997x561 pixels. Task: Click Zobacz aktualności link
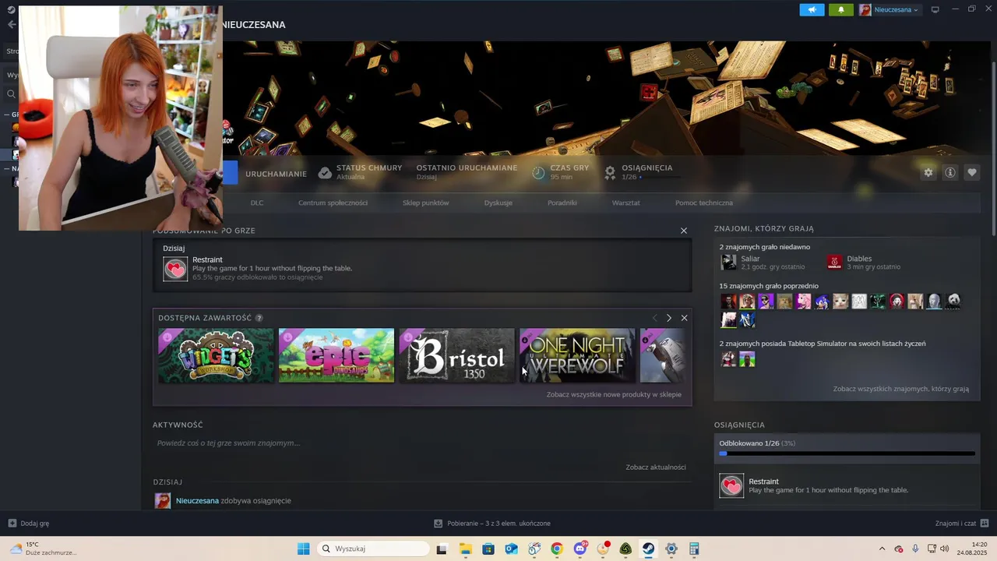pyautogui.click(x=656, y=467)
